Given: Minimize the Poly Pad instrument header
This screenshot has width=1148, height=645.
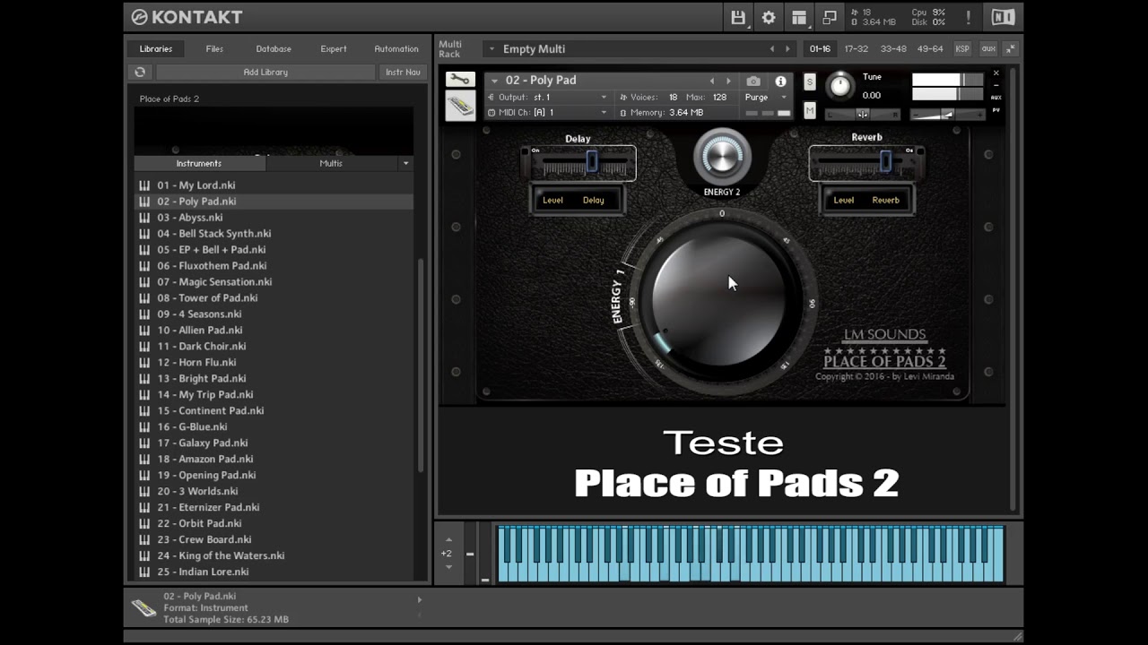Looking at the screenshot, I should (x=996, y=85).
